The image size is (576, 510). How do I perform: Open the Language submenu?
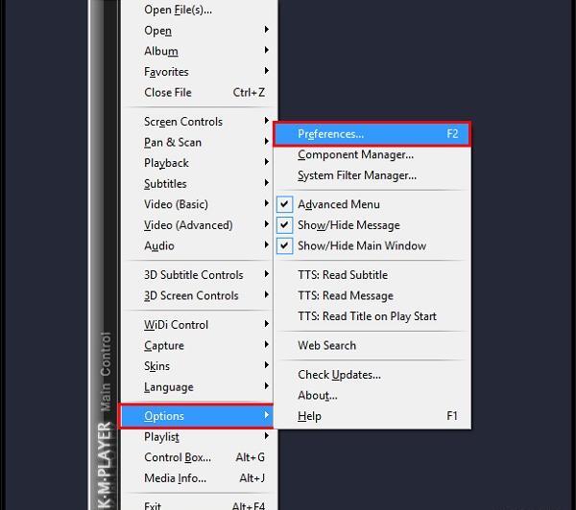pyautogui.click(x=199, y=386)
